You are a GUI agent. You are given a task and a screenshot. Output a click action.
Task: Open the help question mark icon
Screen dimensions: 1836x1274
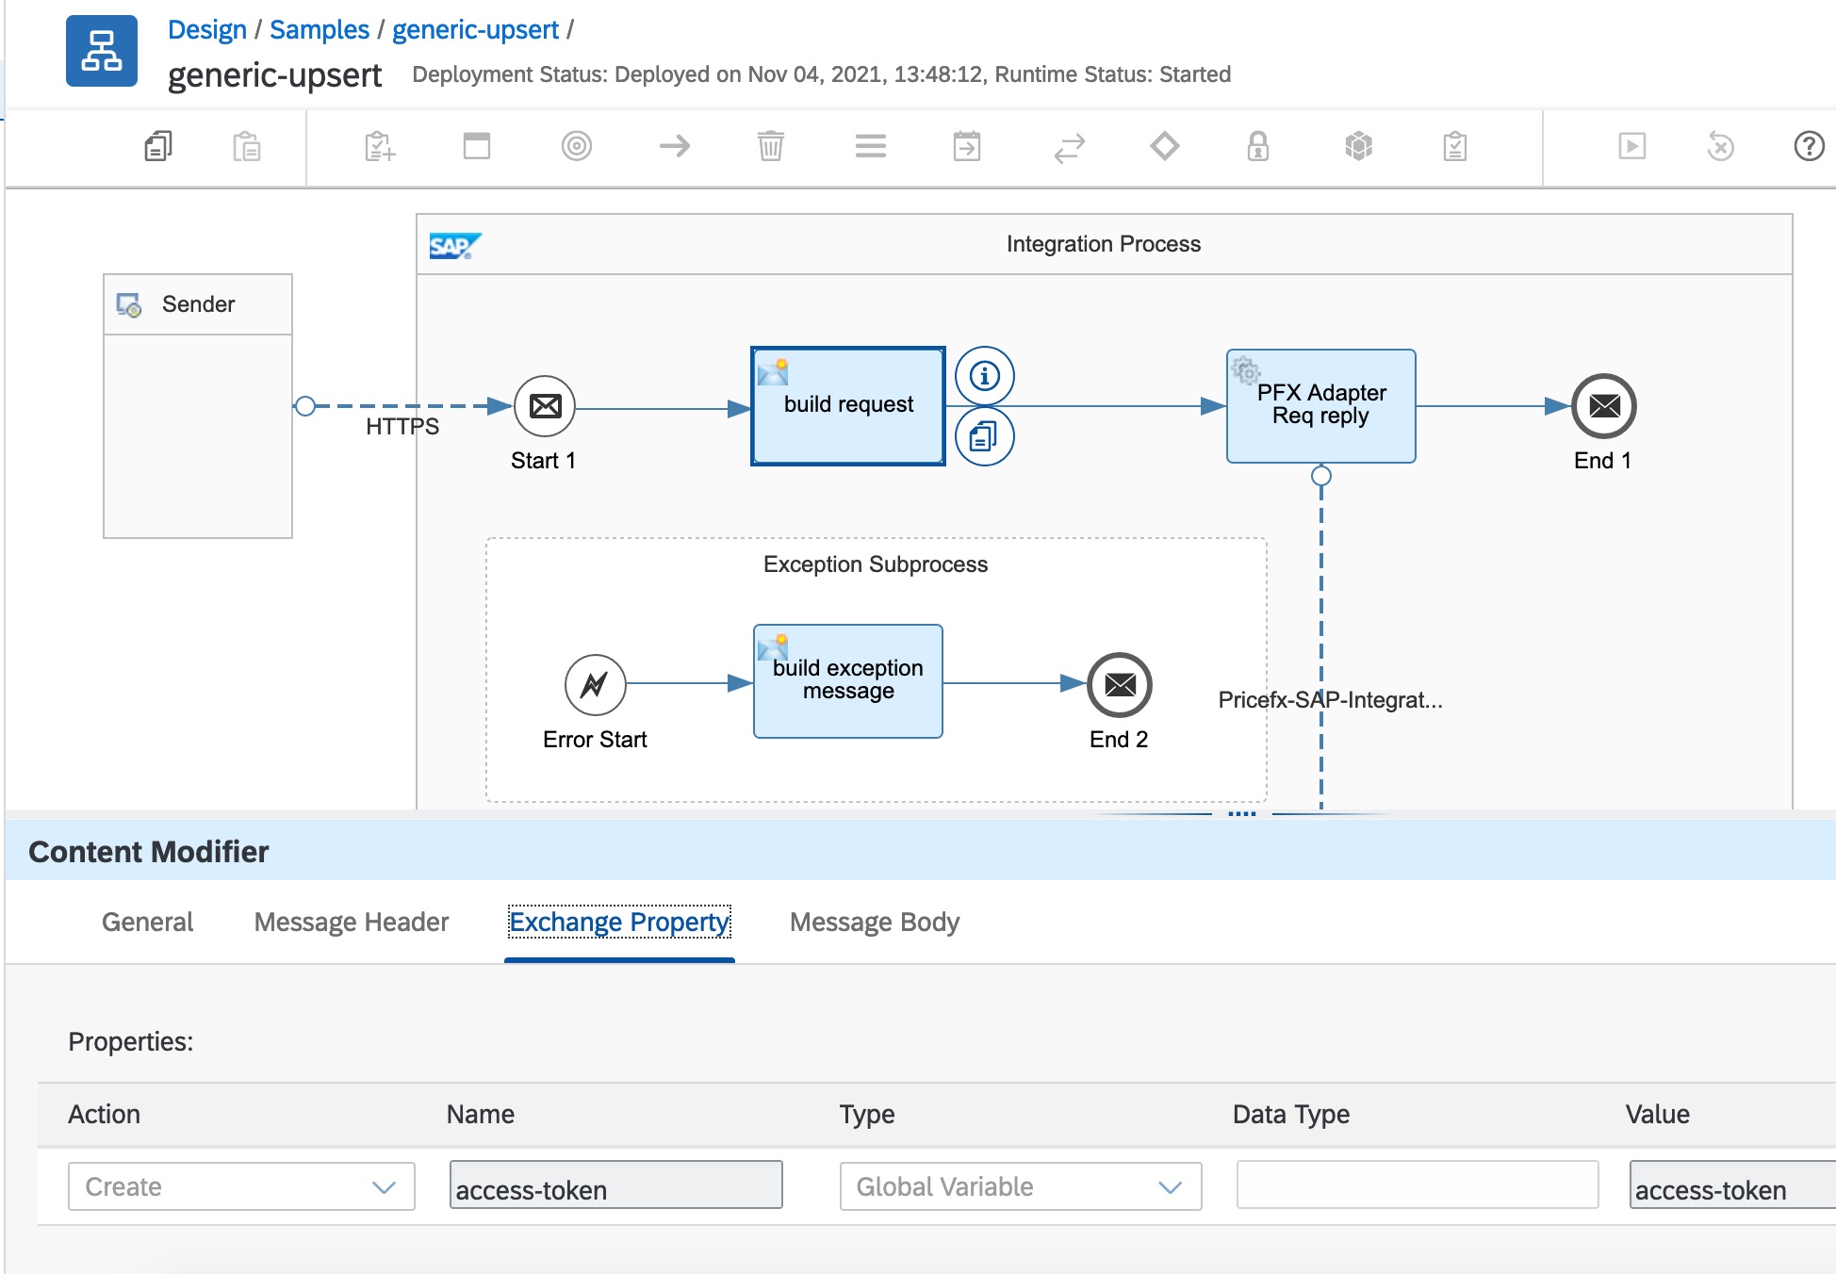click(x=1808, y=146)
